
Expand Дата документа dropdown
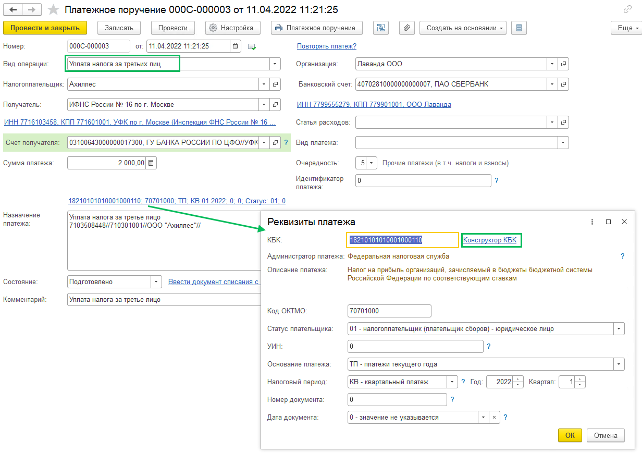coord(483,418)
